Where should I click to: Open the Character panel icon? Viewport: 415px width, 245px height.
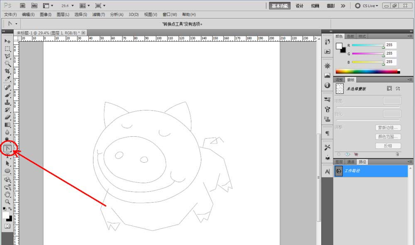327,171
